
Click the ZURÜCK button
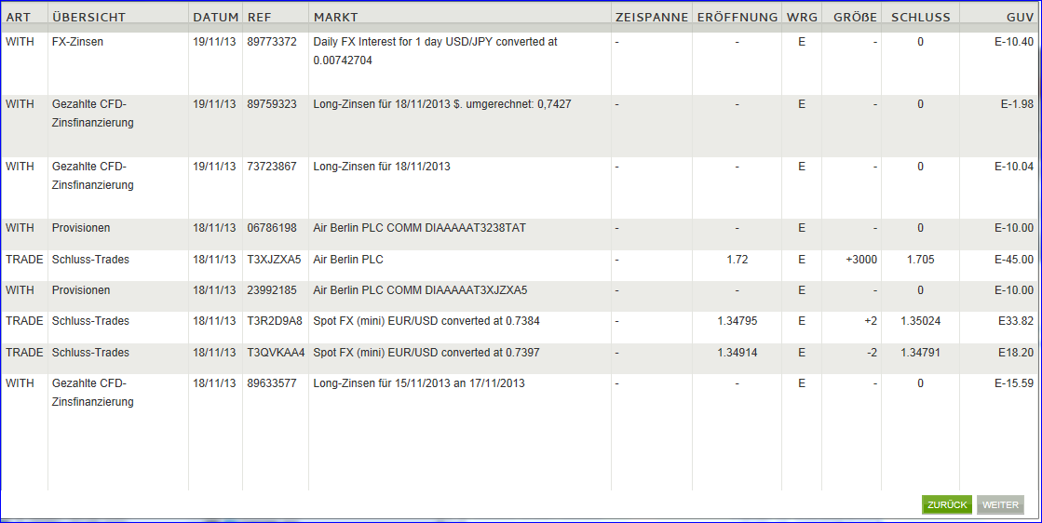(x=947, y=505)
